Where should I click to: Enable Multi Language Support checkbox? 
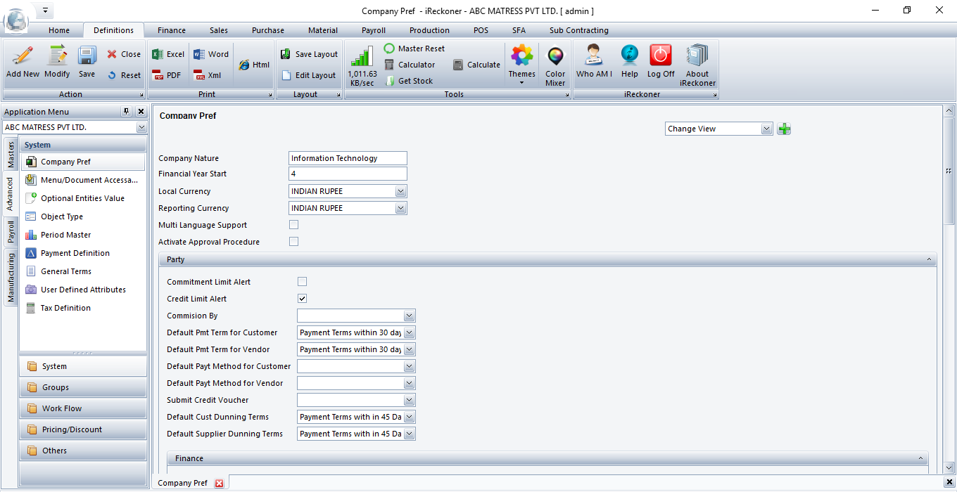(294, 225)
